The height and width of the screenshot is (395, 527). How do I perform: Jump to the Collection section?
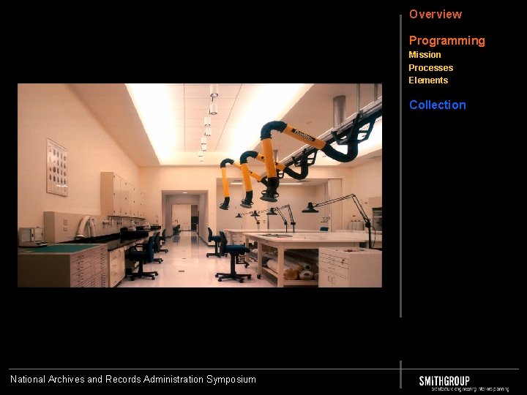click(438, 105)
